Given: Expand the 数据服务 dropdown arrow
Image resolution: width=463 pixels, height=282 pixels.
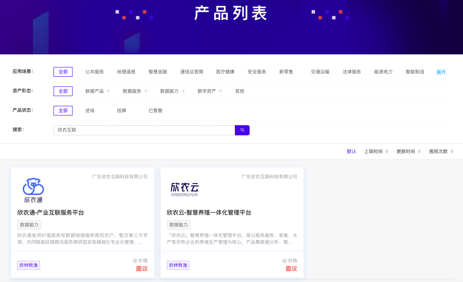Looking at the screenshot, I should 146,91.
